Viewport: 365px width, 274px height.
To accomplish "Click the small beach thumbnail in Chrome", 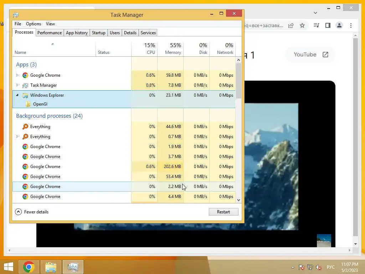I will (x=324, y=241).
